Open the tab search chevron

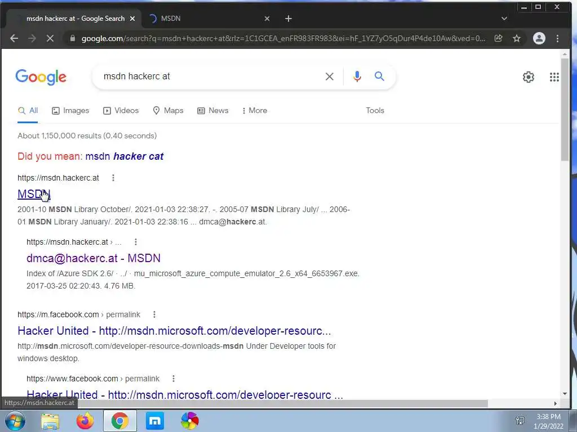(x=504, y=19)
